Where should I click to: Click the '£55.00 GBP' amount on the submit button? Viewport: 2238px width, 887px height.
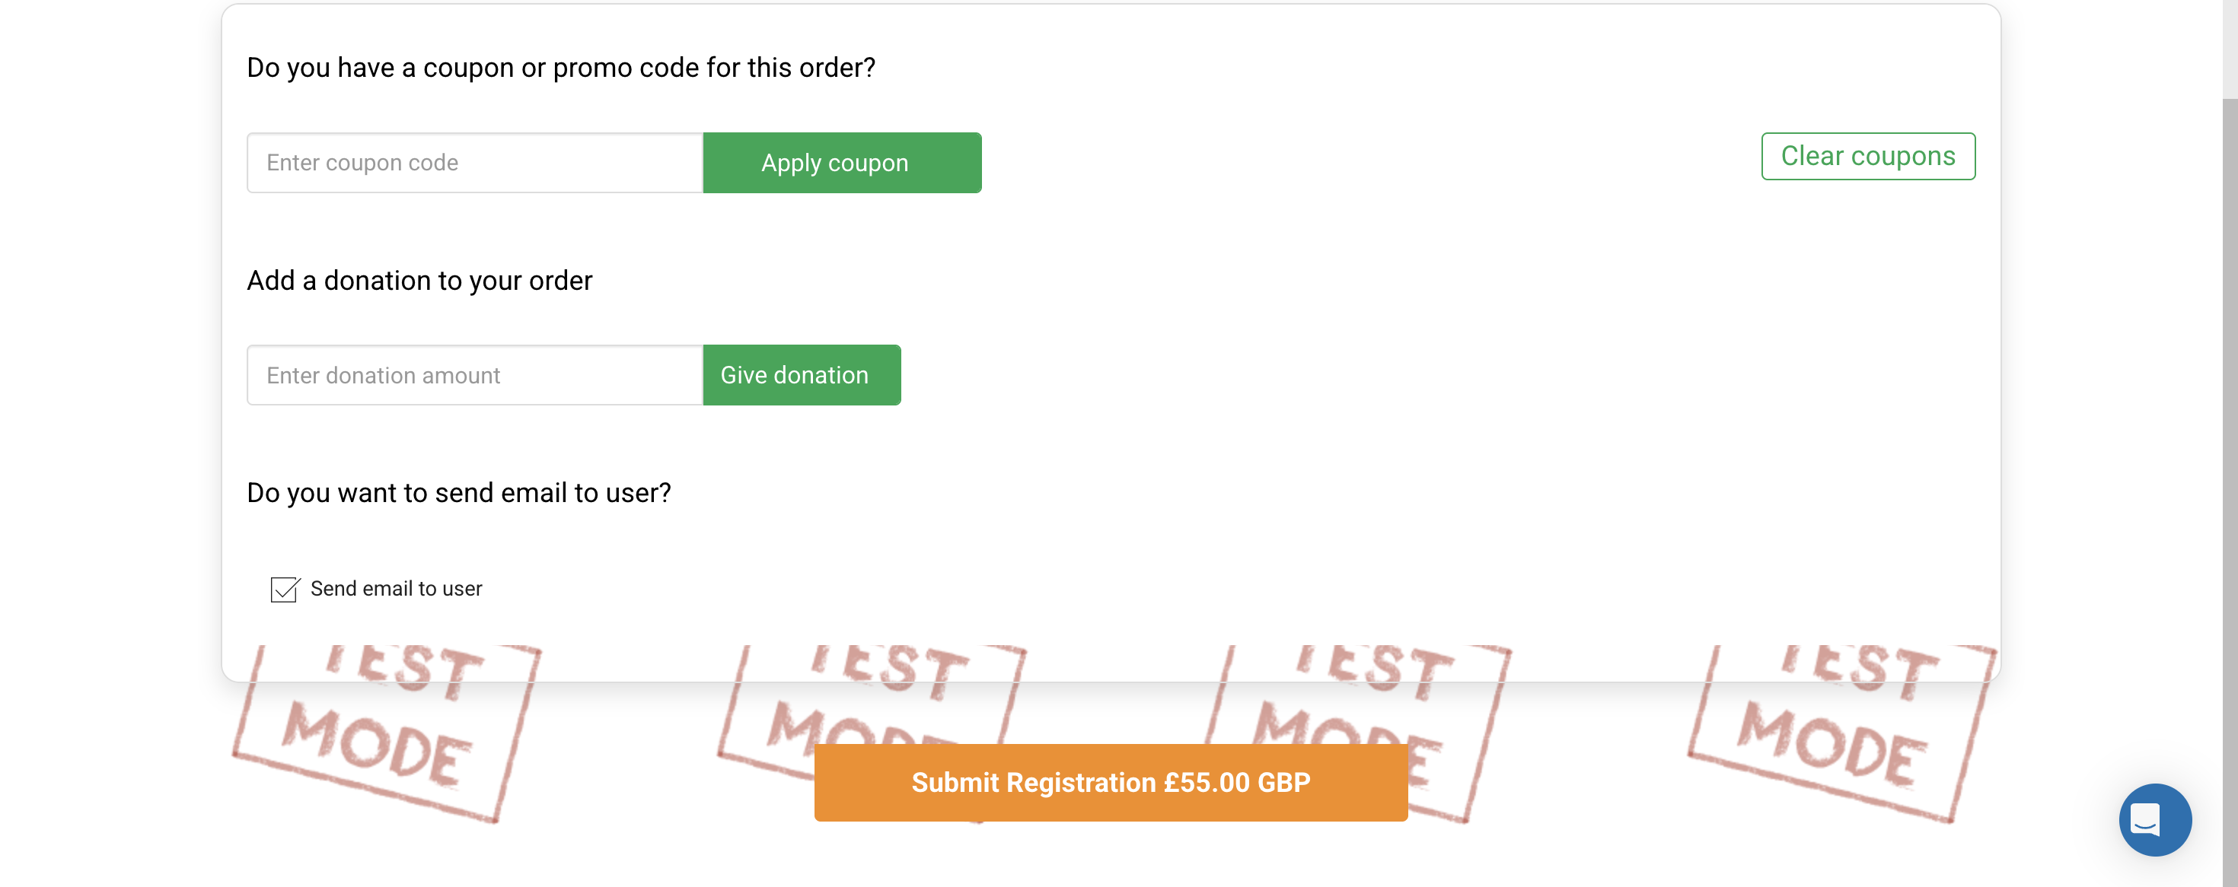point(1235,782)
